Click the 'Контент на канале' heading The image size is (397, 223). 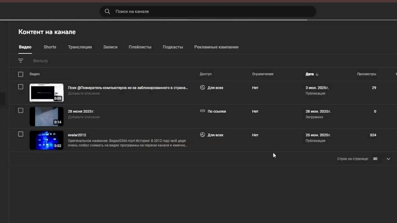pyautogui.click(x=47, y=32)
